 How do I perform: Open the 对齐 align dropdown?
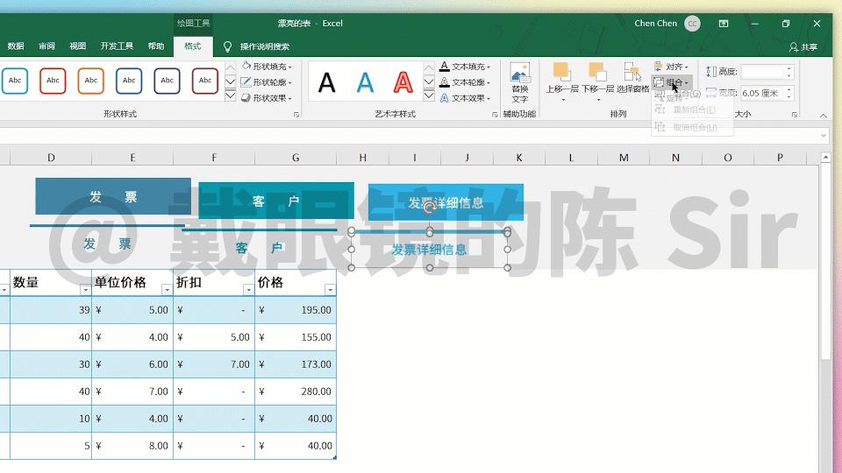click(x=671, y=67)
